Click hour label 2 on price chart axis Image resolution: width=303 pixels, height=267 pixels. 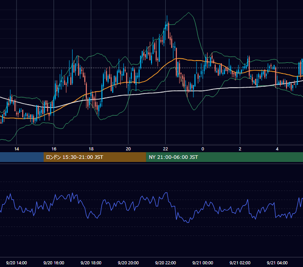click(240, 149)
